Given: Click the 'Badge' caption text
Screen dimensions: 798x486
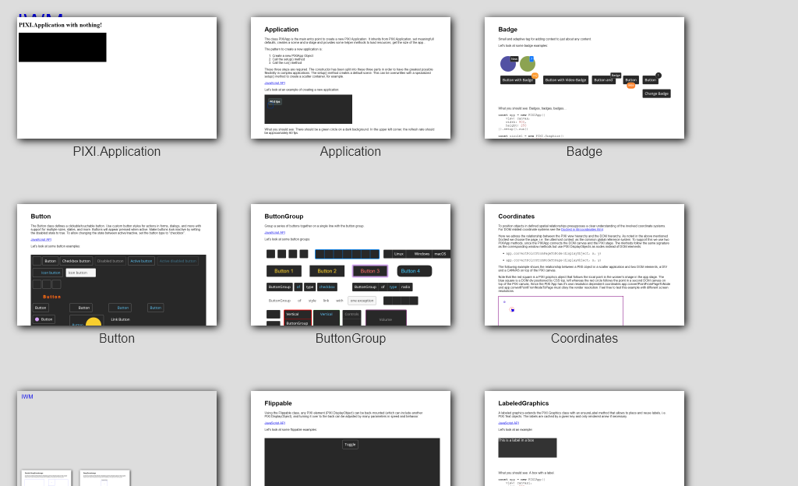Looking at the screenshot, I should pyautogui.click(x=584, y=152).
